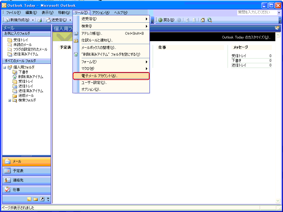Click the すべてのメール フォルダ header

coord(27,61)
